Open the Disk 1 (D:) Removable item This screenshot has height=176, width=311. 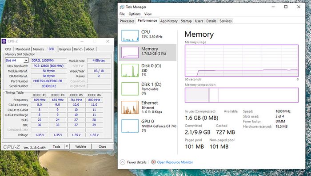point(148,89)
